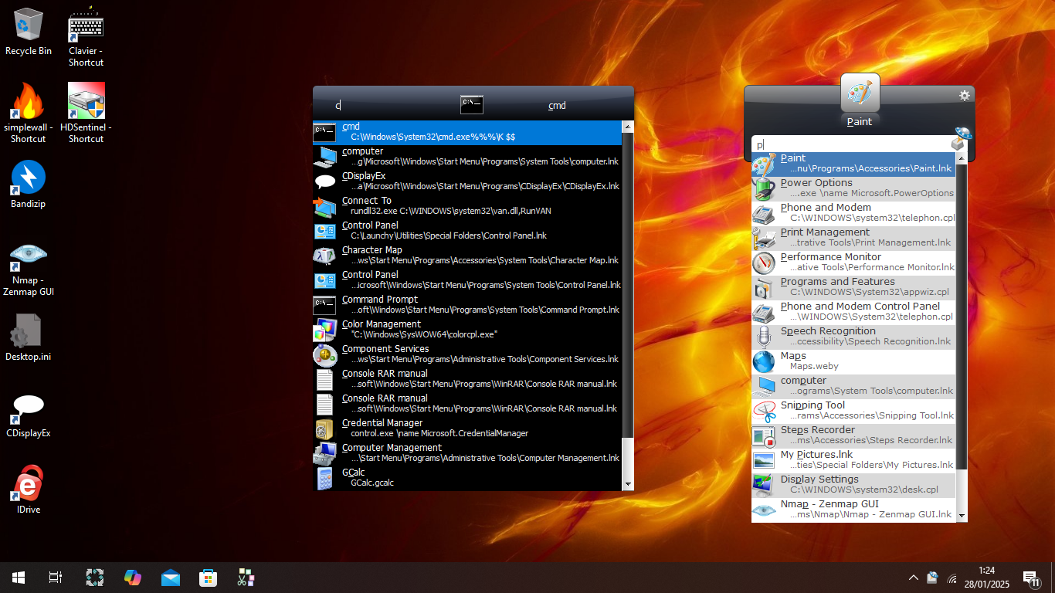Click scroll down arrow in black results list
The width and height of the screenshot is (1055, 593).
tap(627, 484)
